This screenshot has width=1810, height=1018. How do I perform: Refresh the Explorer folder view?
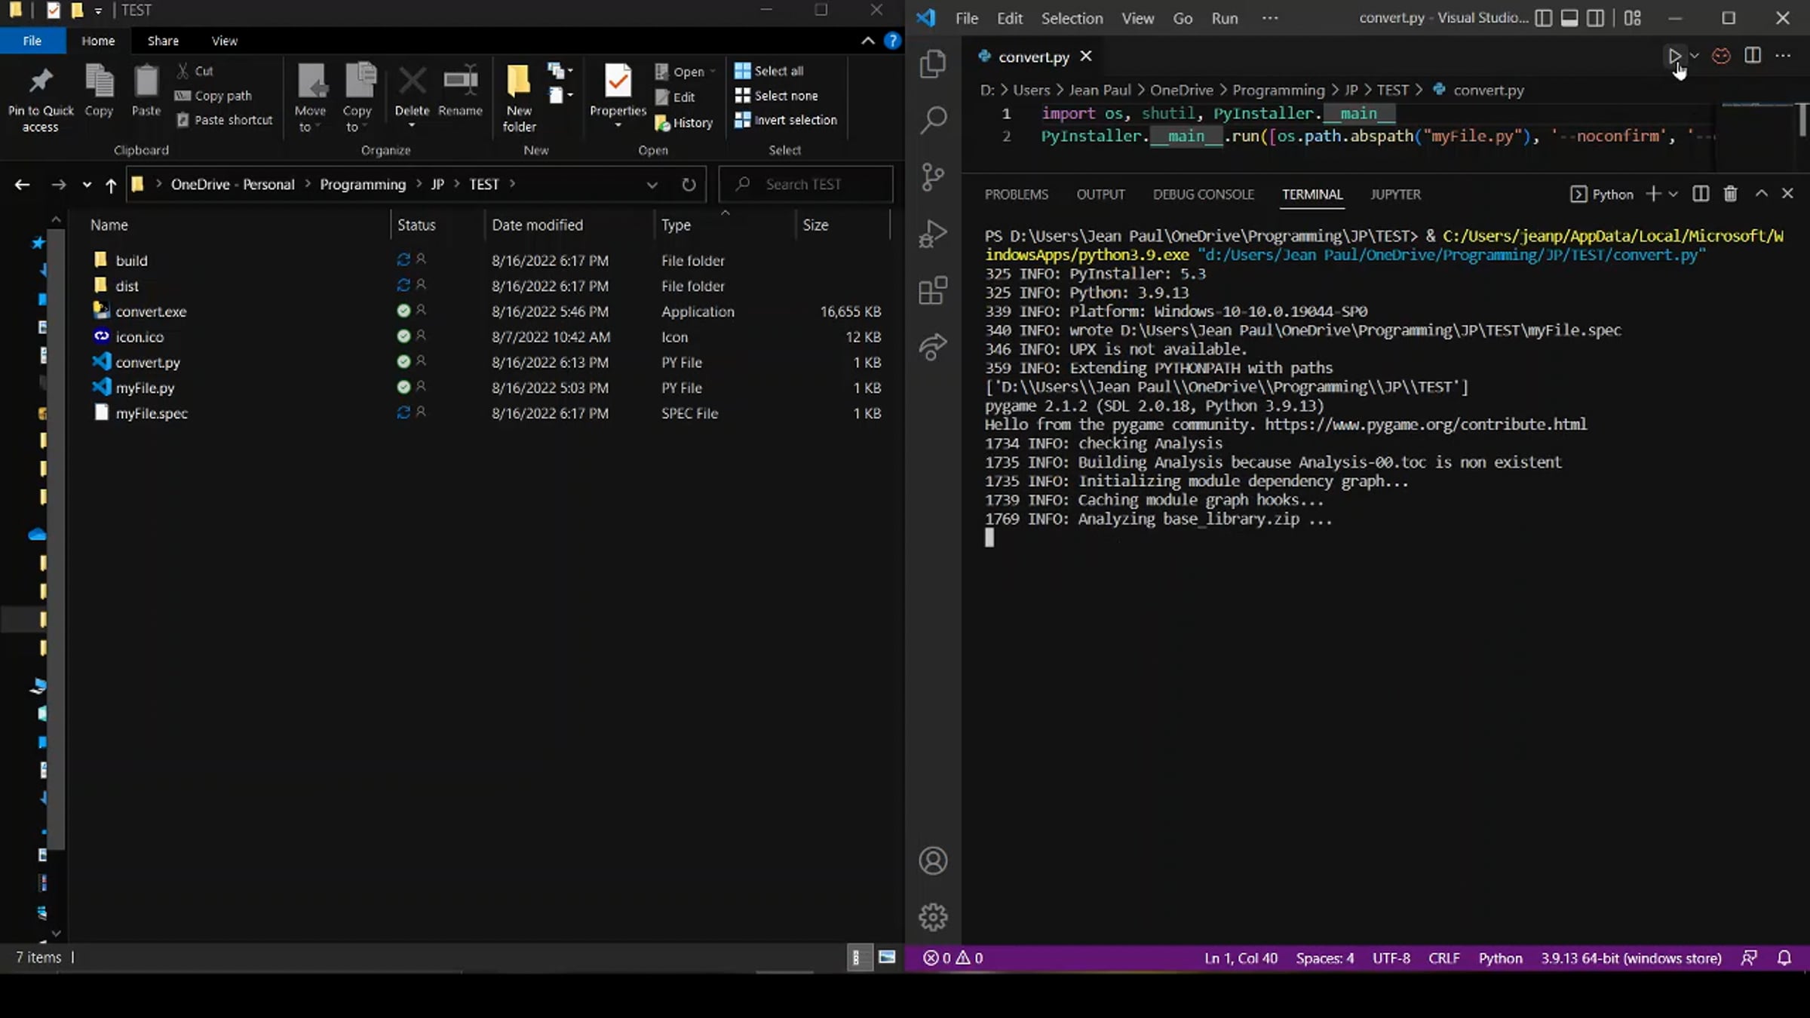coord(689,185)
